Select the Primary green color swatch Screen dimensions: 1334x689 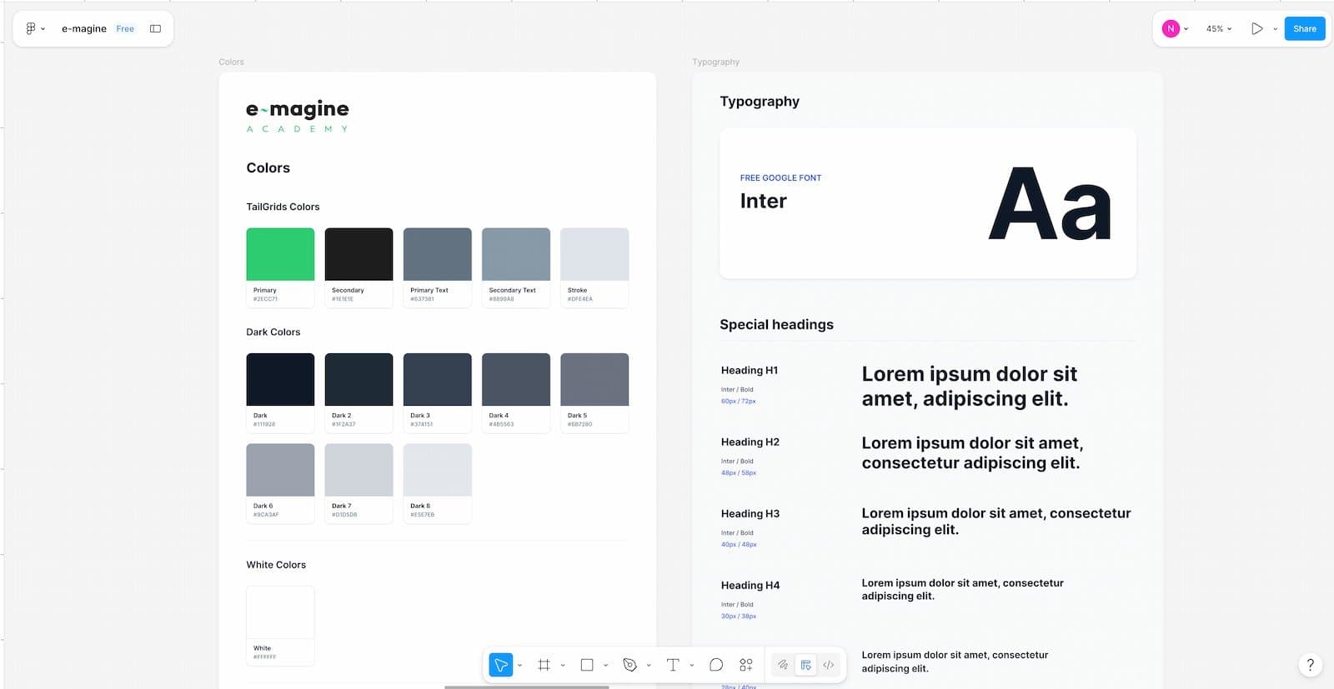pyautogui.click(x=280, y=254)
